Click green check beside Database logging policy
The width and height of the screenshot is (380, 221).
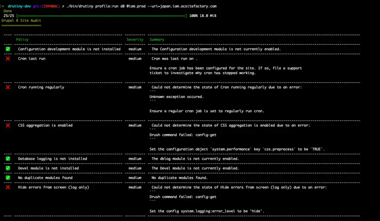click(x=8, y=159)
